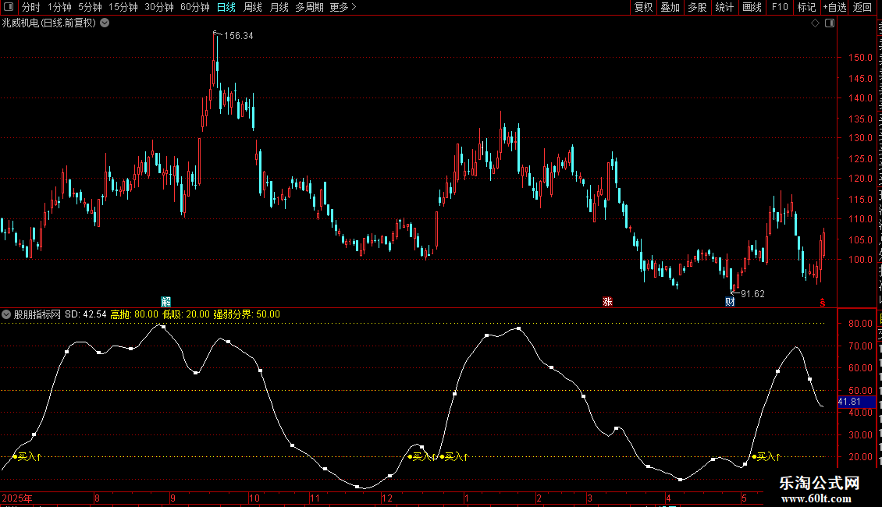The width and height of the screenshot is (882, 507).
Task: Select the 60分钟 period
Action: coord(195,7)
